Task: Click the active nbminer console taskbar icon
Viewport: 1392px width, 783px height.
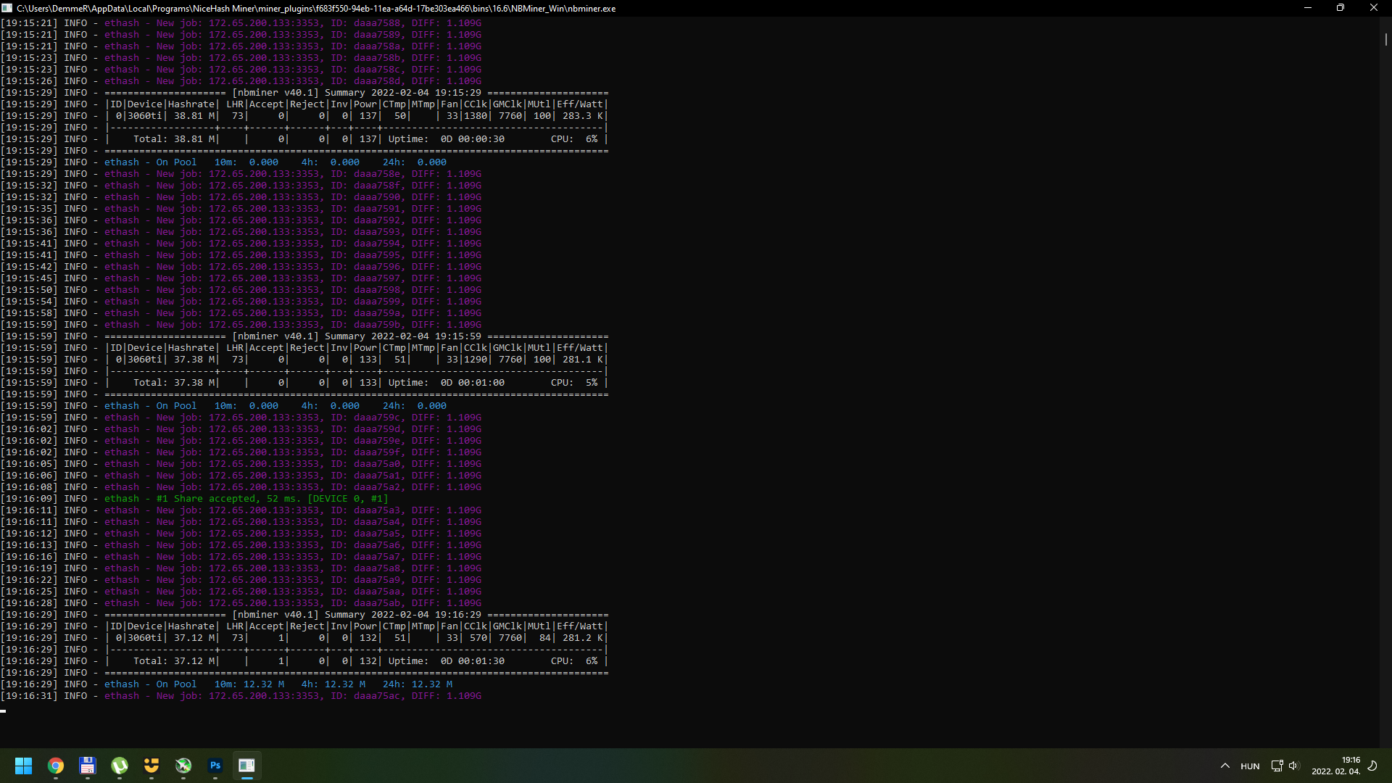Action: pyautogui.click(x=247, y=766)
